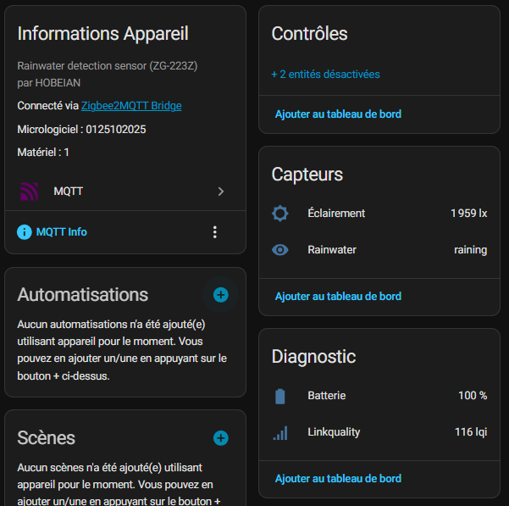Add a new automation with plus icon

(x=220, y=295)
